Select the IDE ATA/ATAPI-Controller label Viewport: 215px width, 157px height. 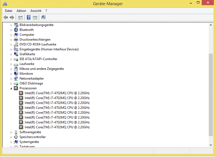(38, 59)
